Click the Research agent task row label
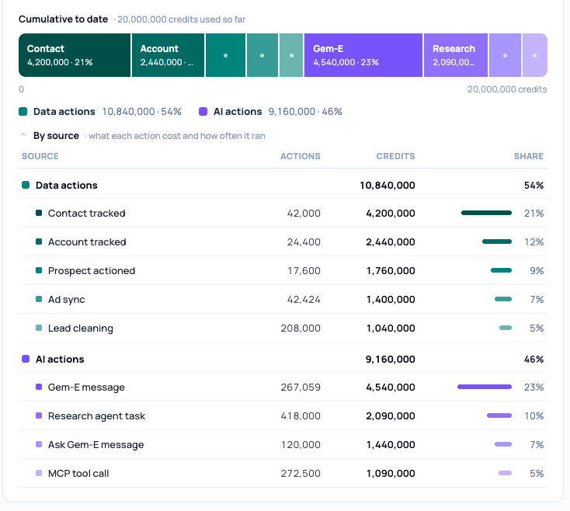 coord(96,415)
